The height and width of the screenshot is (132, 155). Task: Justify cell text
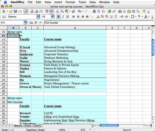(87, 16)
